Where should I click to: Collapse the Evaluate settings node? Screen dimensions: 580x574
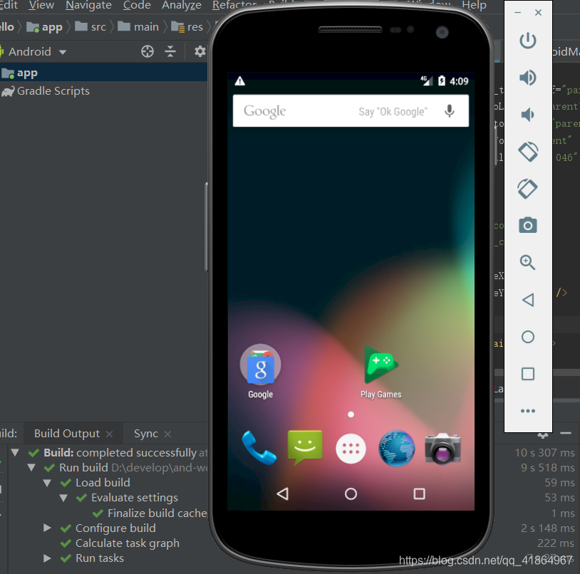click(63, 498)
